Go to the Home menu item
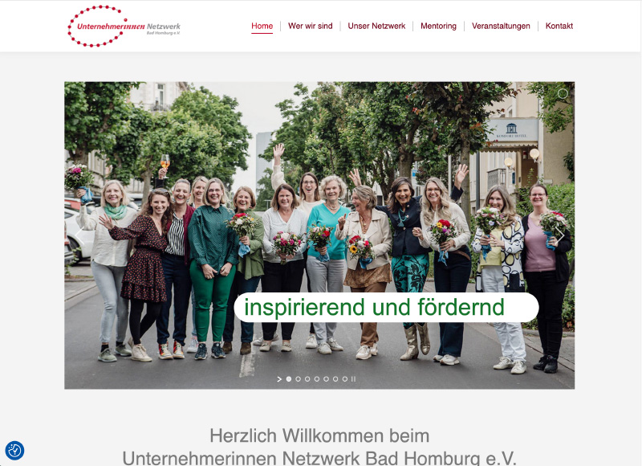This screenshot has height=466, width=642. click(262, 26)
